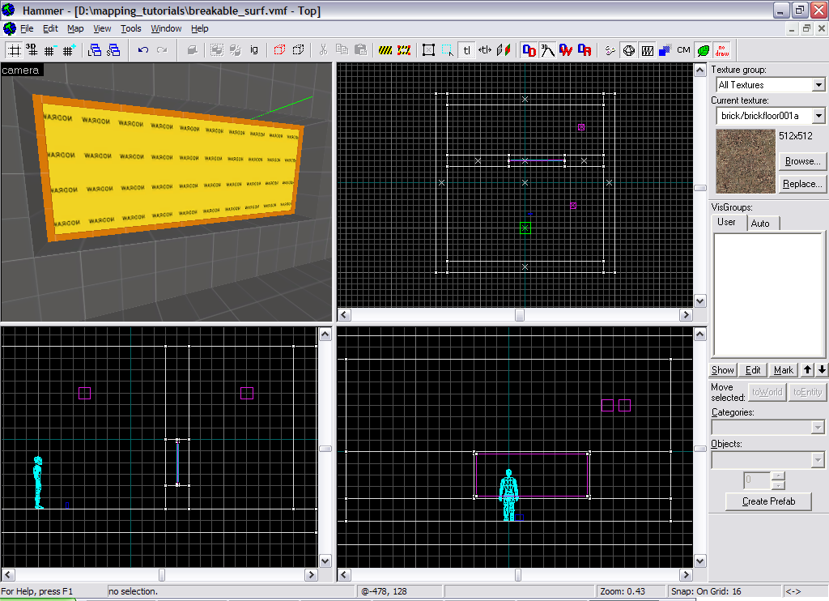
Task: Click the Redo arrow icon
Action: (x=161, y=50)
